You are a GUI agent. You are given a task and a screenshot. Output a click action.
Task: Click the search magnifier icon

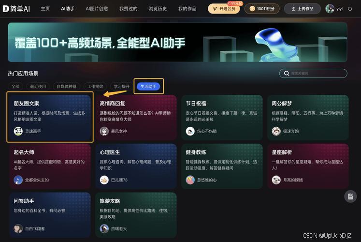click(x=287, y=73)
